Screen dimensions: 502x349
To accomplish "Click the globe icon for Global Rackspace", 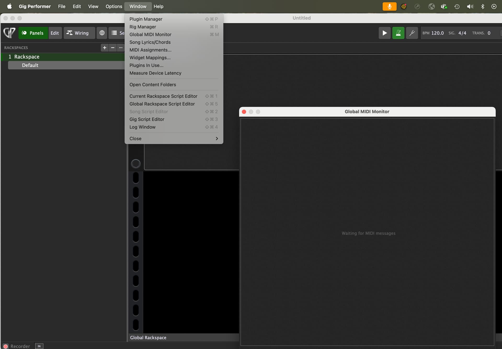I will [102, 33].
